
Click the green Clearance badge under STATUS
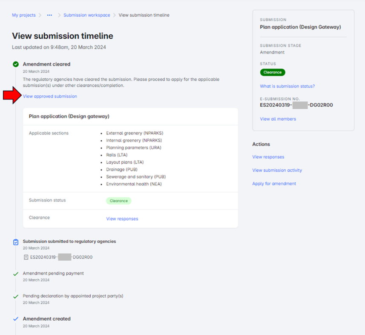(273, 72)
